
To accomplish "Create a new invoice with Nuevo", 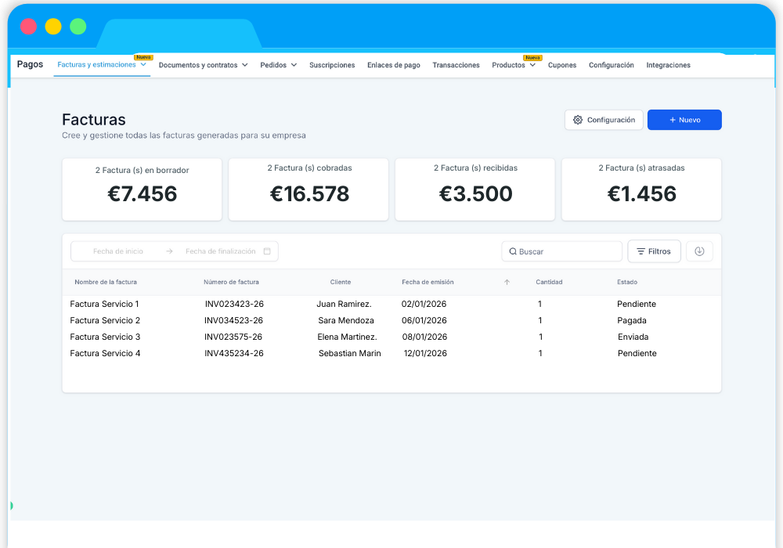I will [684, 120].
